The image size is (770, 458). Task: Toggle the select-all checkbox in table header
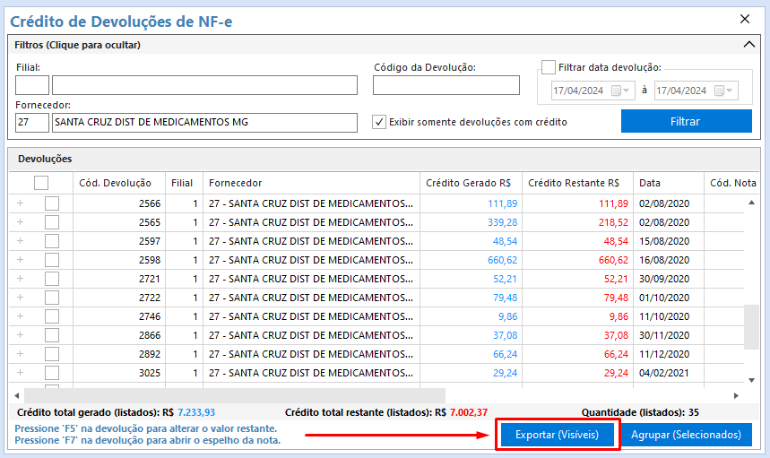[x=41, y=183]
